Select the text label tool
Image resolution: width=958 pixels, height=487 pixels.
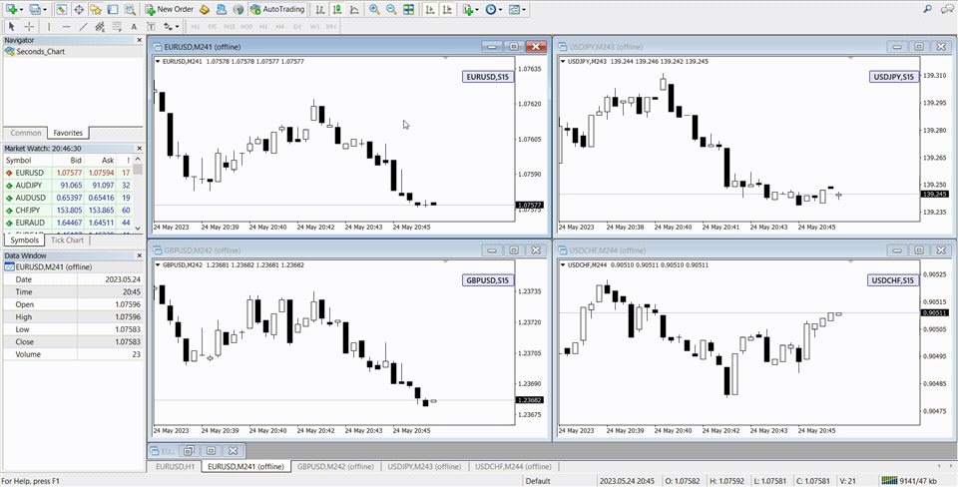pyautogui.click(x=151, y=26)
